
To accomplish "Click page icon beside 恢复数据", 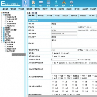I will 6,47.
